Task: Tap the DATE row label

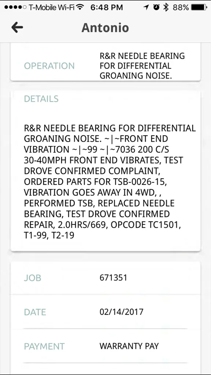Action: [35, 312]
